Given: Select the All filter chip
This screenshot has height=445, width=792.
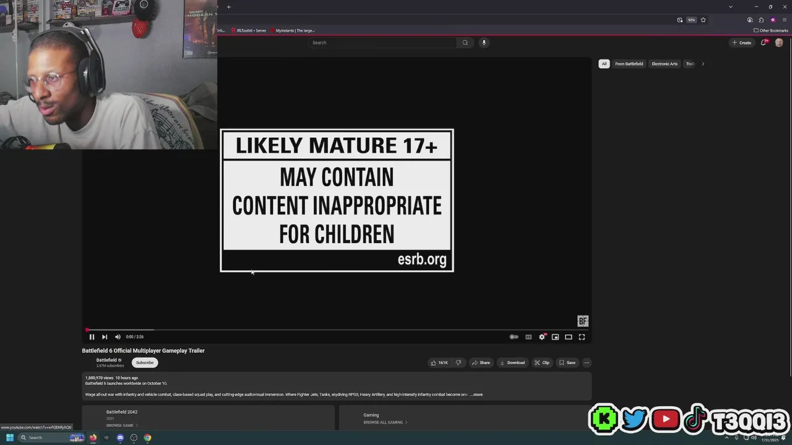Looking at the screenshot, I should tap(604, 64).
